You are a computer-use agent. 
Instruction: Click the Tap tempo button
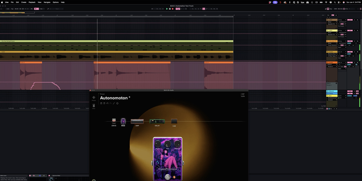12,9
